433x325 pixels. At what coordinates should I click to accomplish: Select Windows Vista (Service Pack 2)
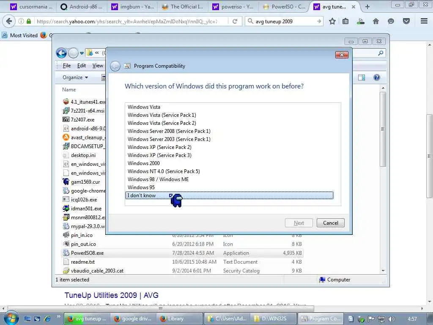click(162, 123)
